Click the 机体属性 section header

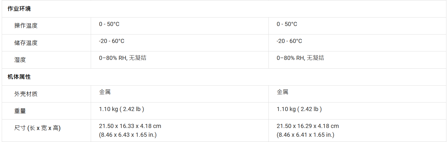point(19,77)
